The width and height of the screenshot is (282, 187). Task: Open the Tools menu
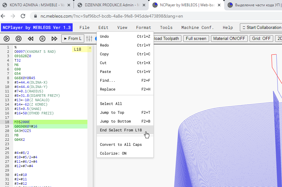click(x=166, y=28)
